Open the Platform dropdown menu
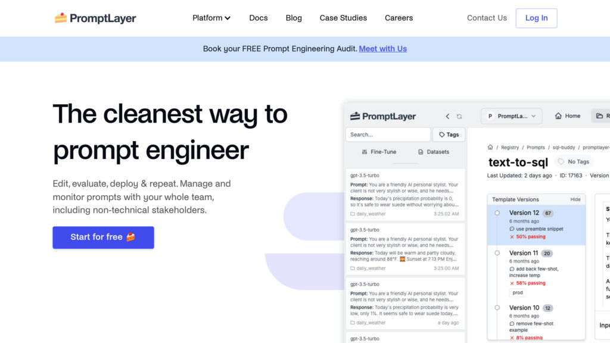 211,18
